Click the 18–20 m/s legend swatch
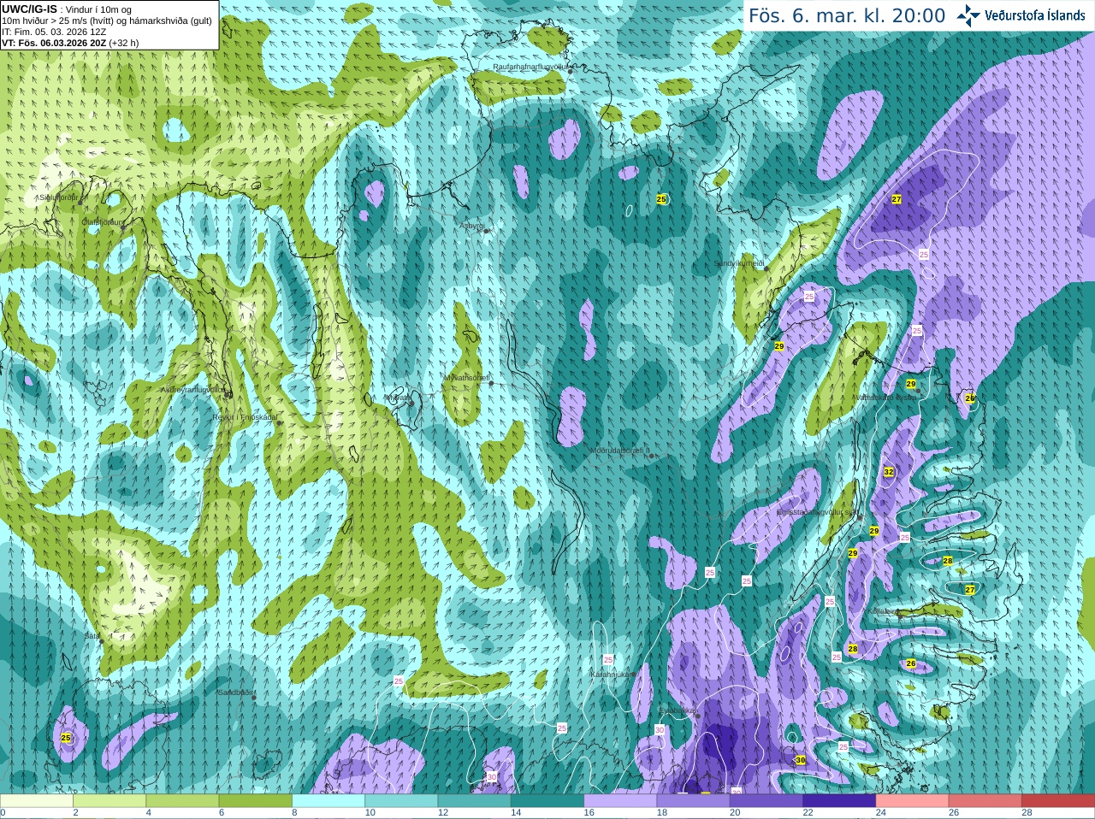 [694, 801]
